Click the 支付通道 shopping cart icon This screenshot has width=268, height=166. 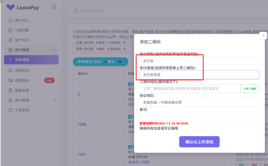coord(11,50)
